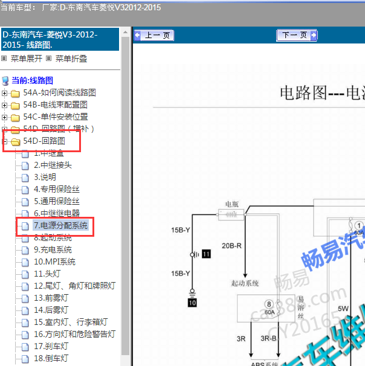
Task: Click the 菜单折叠 list icon
Action: 48,58
